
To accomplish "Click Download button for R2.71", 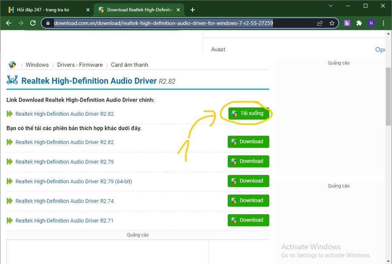I will tap(248, 220).
